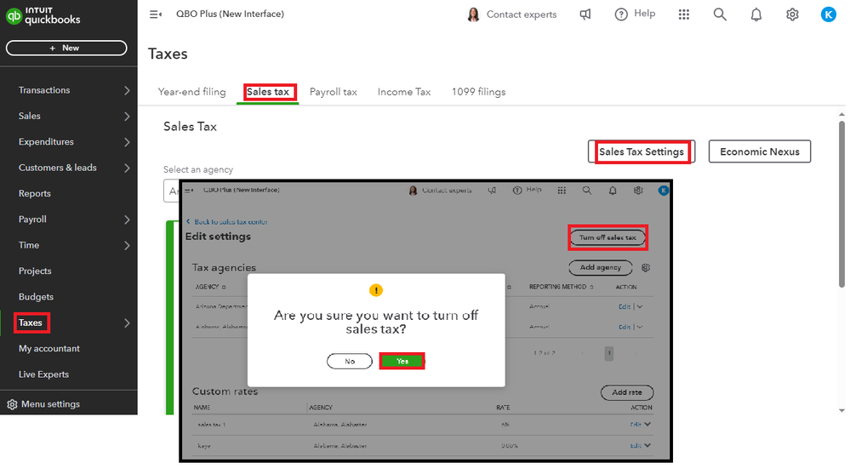Viewport: 850px width, 468px height.
Task: Open the K user profile avatar
Action: (829, 14)
